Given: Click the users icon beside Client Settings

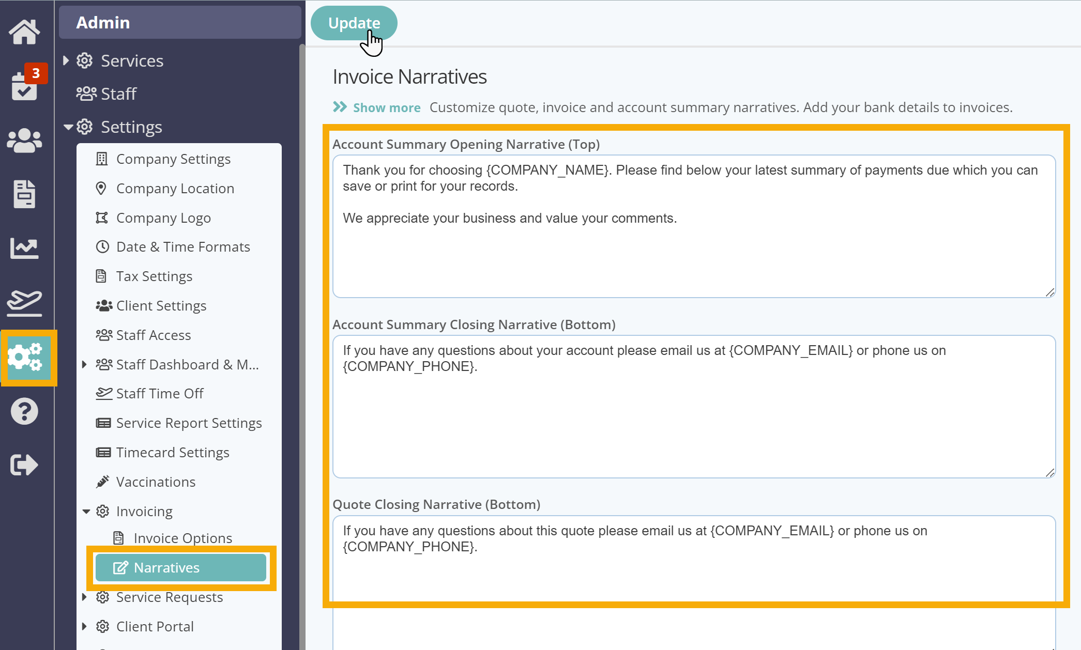Looking at the screenshot, I should point(104,306).
